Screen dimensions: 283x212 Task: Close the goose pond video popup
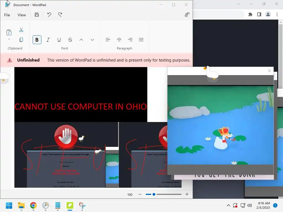coord(269,71)
